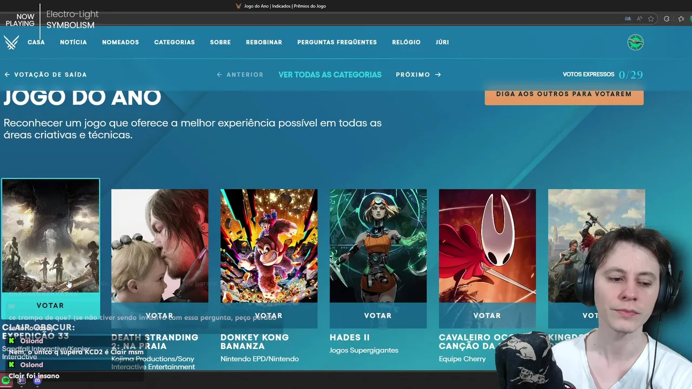Image resolution: width=692 pixels, height=389 pixels.
Task: Select Death Stranding 2 cover thumbnail
Action: click(159, 246)
